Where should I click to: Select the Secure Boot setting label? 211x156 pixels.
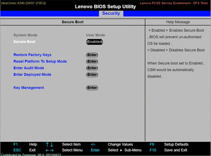click(24, 42)
